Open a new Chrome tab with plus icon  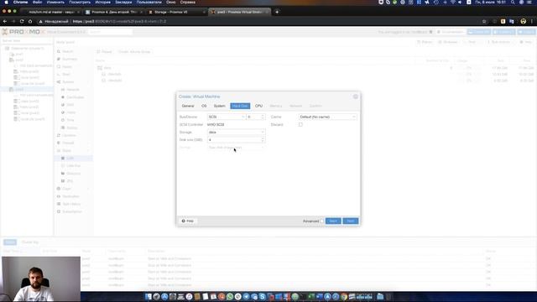(x=277, y=12)
